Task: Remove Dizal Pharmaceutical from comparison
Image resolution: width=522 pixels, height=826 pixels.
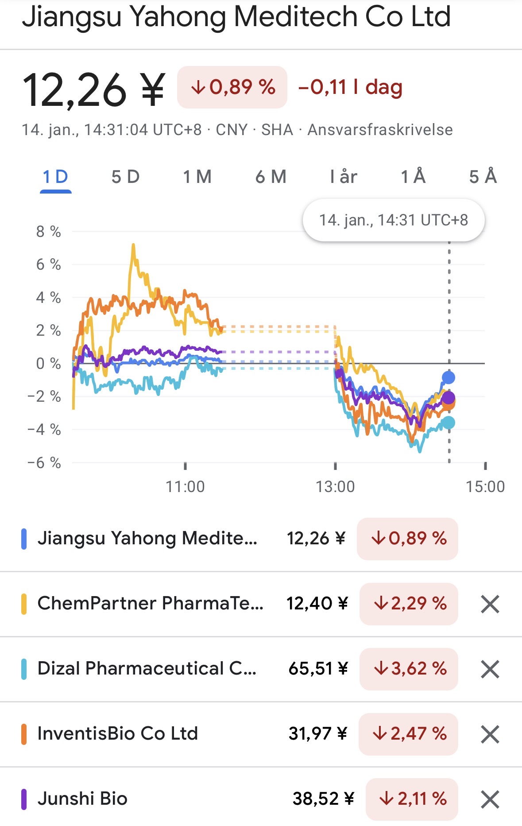Action: (490, 669)
